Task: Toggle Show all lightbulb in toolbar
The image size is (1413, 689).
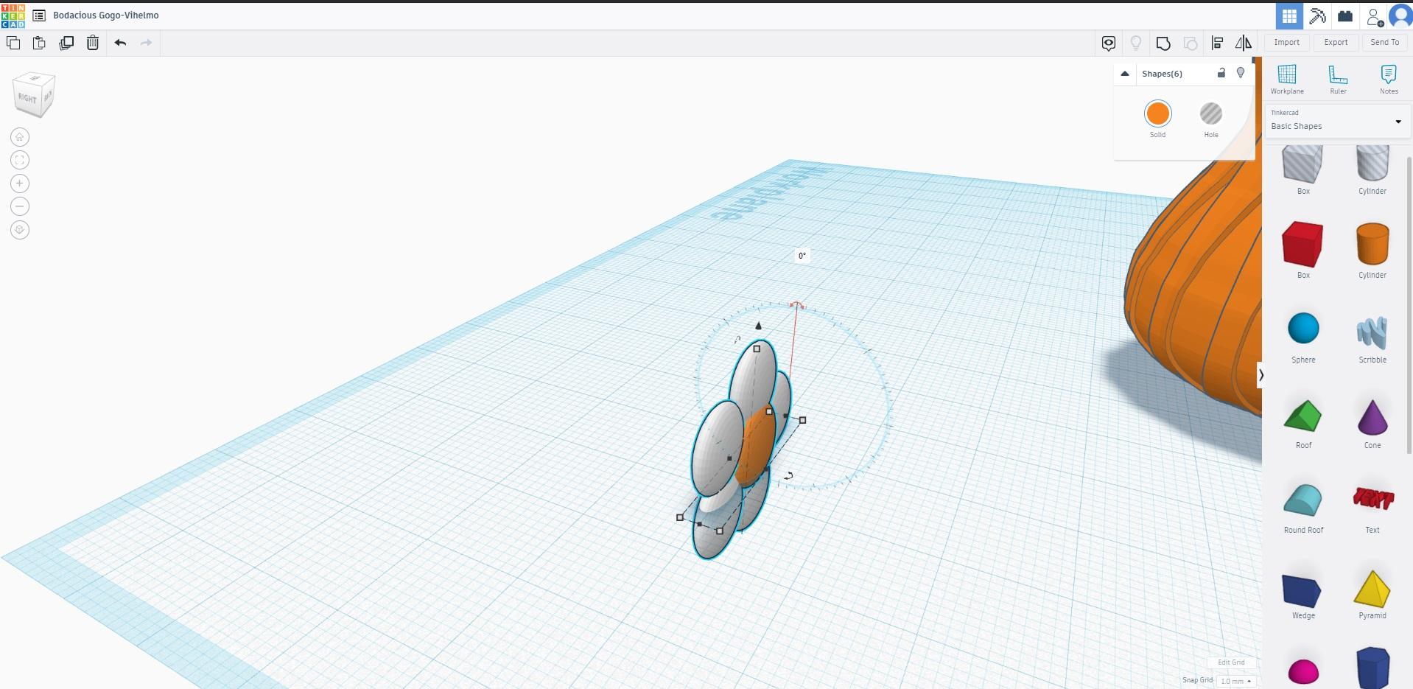Action: click(x=1136, y=43)
